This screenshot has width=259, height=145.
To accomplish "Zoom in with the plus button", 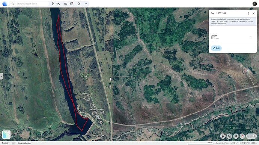I will tap(254, 136).
